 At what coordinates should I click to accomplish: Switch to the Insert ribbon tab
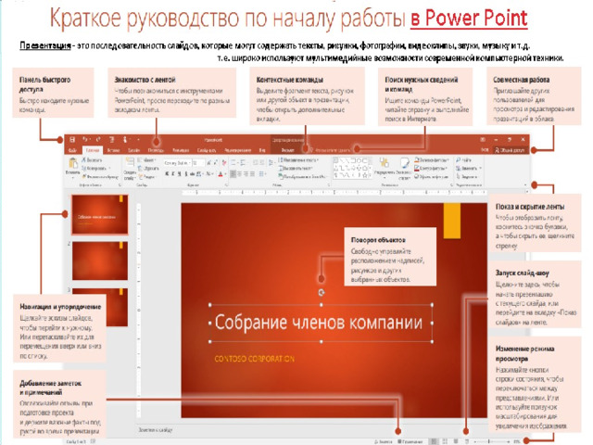tap(113, 150)
